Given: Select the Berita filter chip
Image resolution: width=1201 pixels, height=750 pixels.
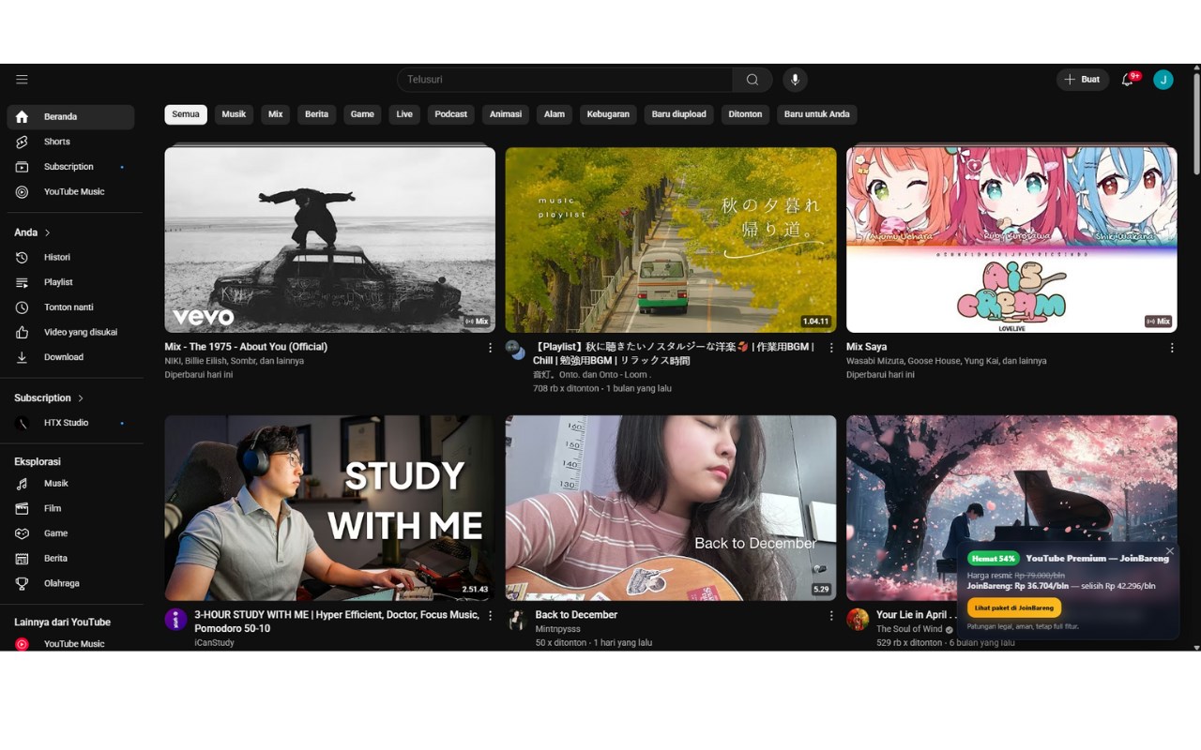Looking at the screenshot, I should 316,114.
